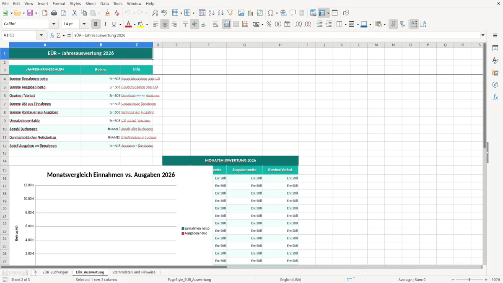Toggle Wrap Text
The height and width of the screenshot is (283, 503).
click(x=215, y=24)
